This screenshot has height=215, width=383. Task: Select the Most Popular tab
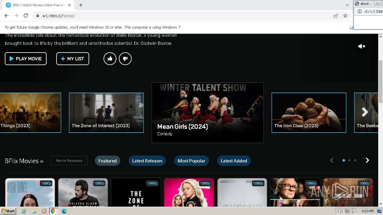tap(191, 161)
